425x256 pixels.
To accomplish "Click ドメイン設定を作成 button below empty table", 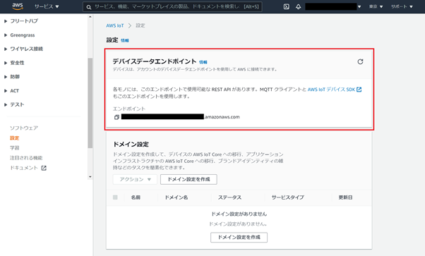I will coord(239,237).
